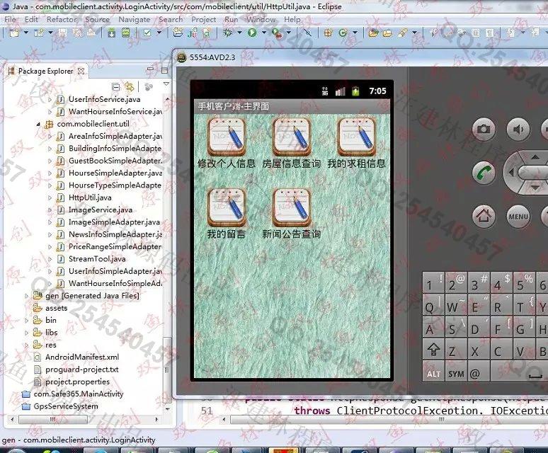Open the Run dropdown arrow in toolbar
The width and height of the screenshot is (548, 453).
[x=264, y=33]
